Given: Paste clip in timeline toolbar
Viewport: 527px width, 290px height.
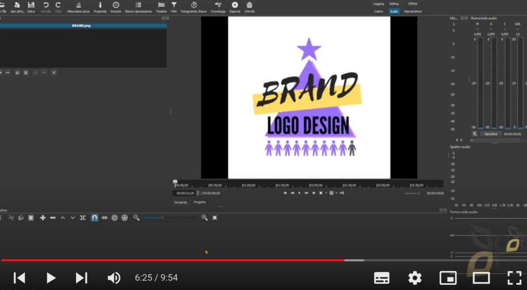Looking at the screenshot, I should click(30, 218).
